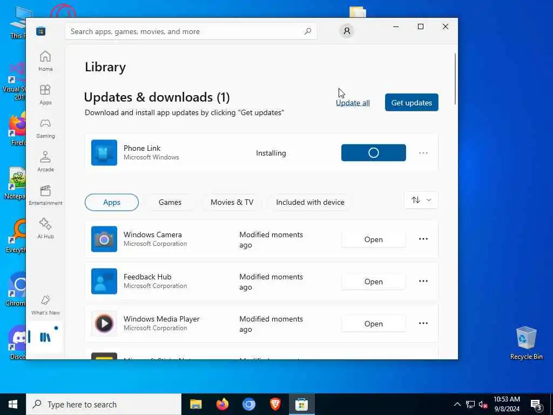Click the Phone Link app icon
This screenshot has height=415, width=553.
click(x=104, y=153)
